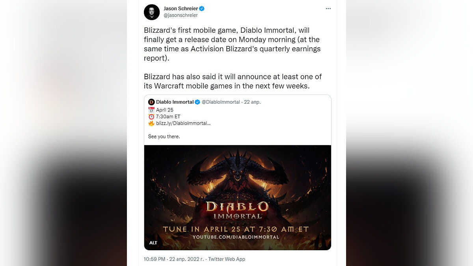This screenshot has width=473, height=266.
Task: Click Diablo Immortal's verified checkmark badge
Action: click(197, 102)
